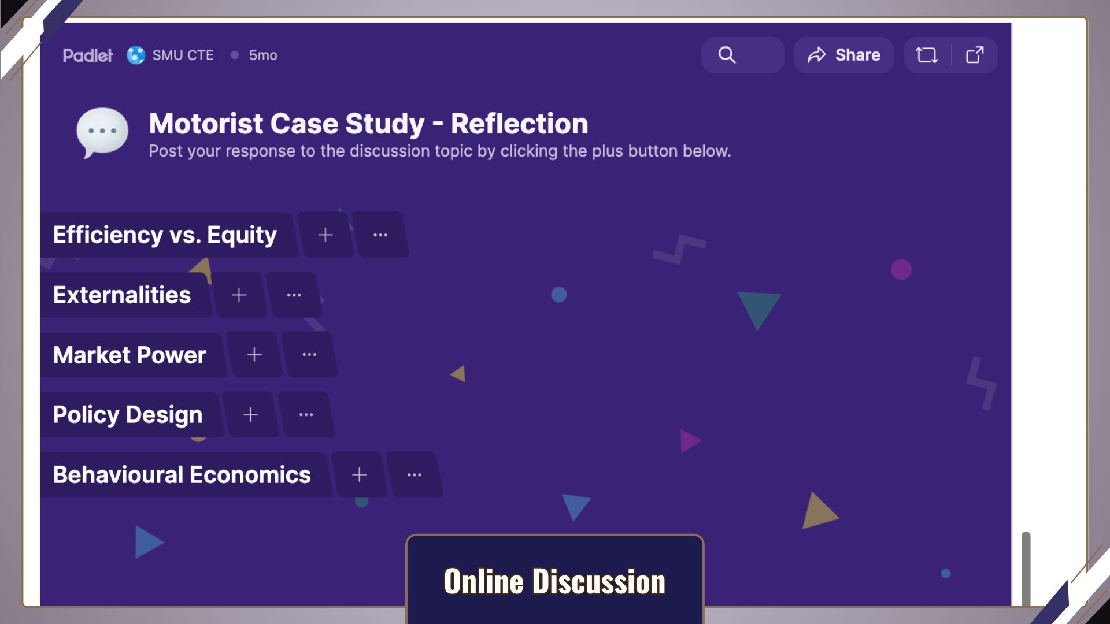Add post to Behavioural Economics section
This screenshot has width=1110, height=624.
[x=360, y=475]
